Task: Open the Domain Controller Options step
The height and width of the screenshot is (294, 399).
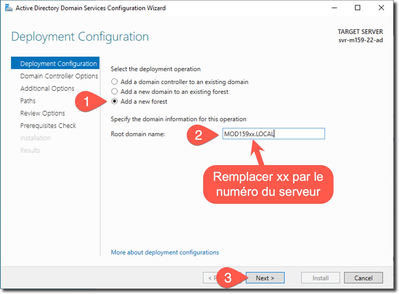Action: click(x=59, y=76)
